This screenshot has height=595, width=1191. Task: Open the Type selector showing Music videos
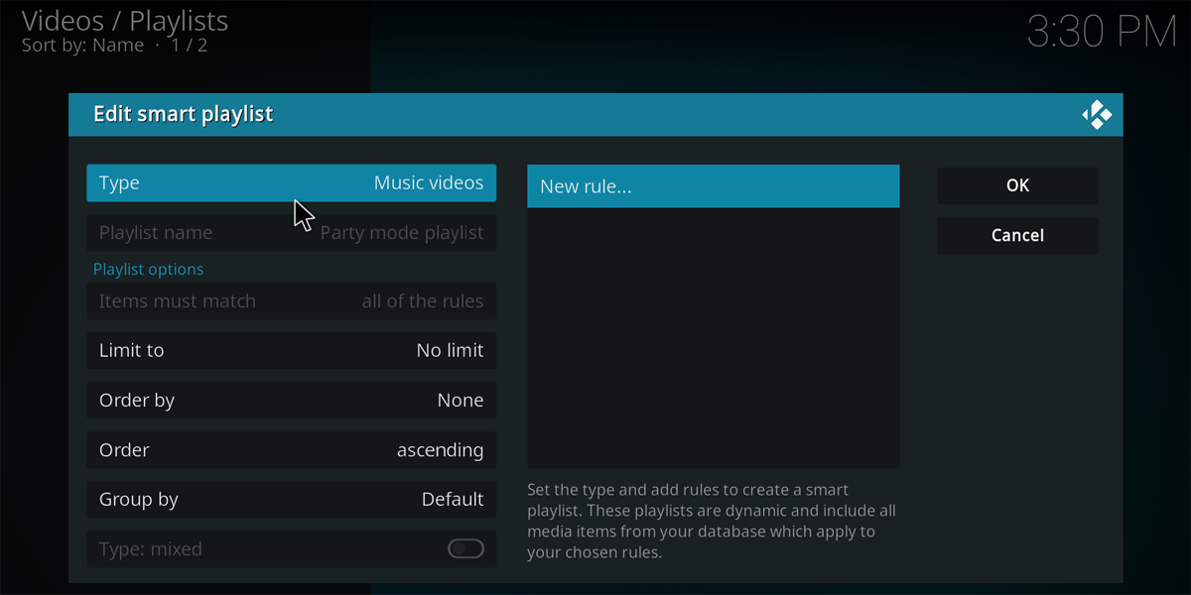[x=291, y=182]
